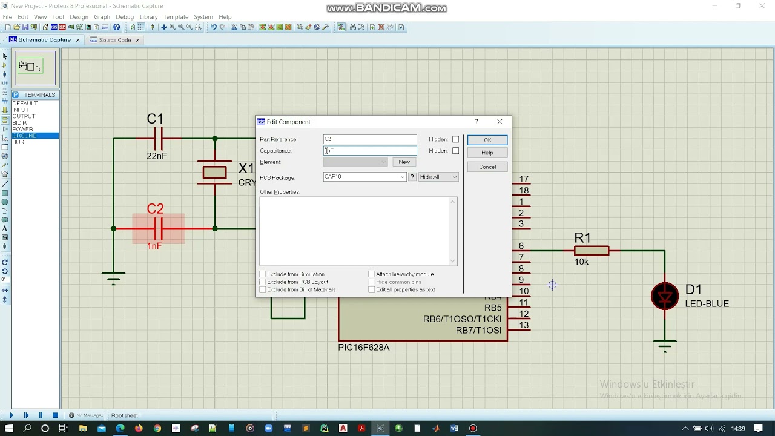Click the Part Reference field containing C2
The height and width of the screenshot is (436, 775).
point(370,139)
